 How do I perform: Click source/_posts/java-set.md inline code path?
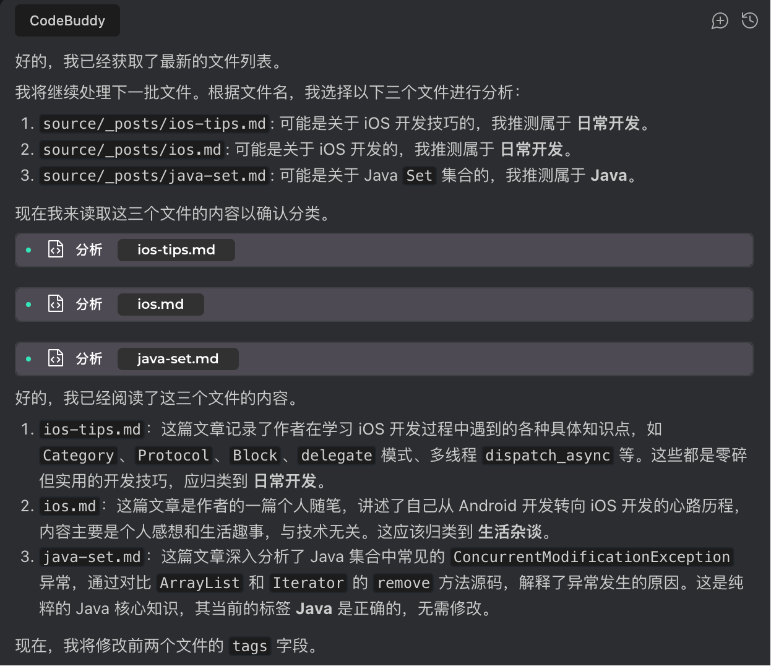click(x=154, y=176)
